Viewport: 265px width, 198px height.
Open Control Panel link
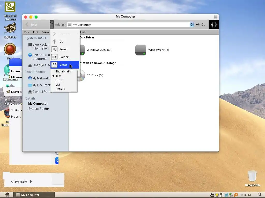[42, 92]
